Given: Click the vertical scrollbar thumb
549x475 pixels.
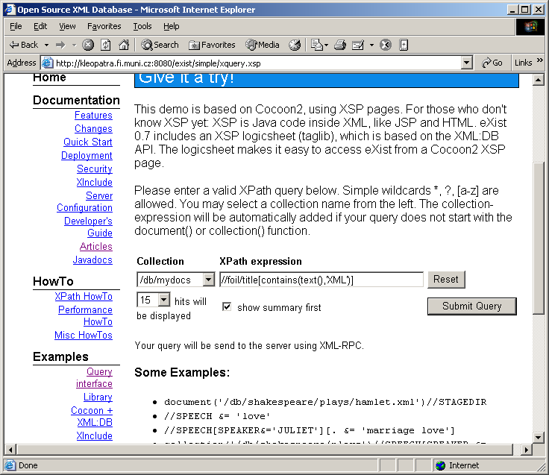Looking at the screenshot, I should (x=538, y=239).
